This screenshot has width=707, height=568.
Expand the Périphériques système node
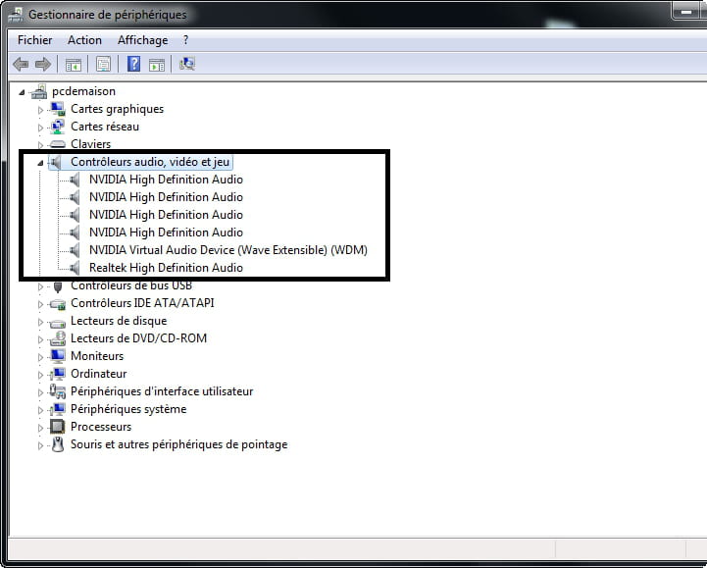click(x=40, y=410)
